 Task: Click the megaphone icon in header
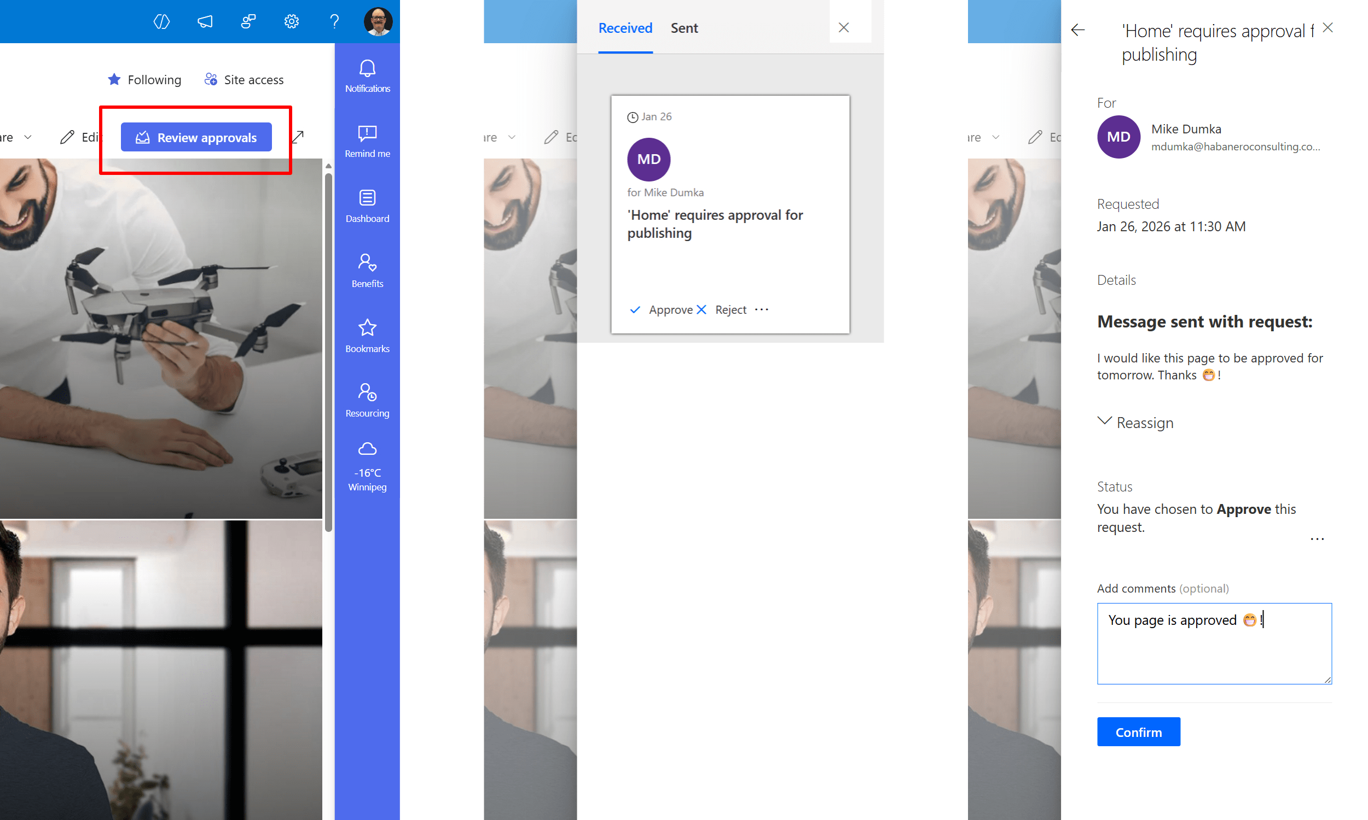(x=205, y=21)
